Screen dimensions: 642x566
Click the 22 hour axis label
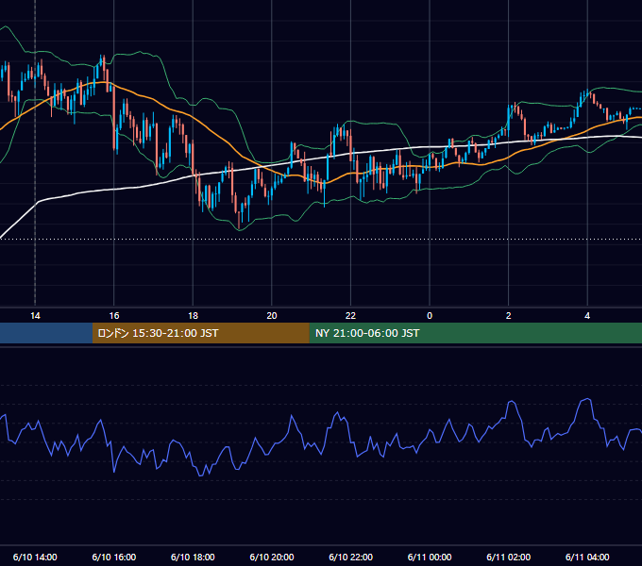coord(350,316)
